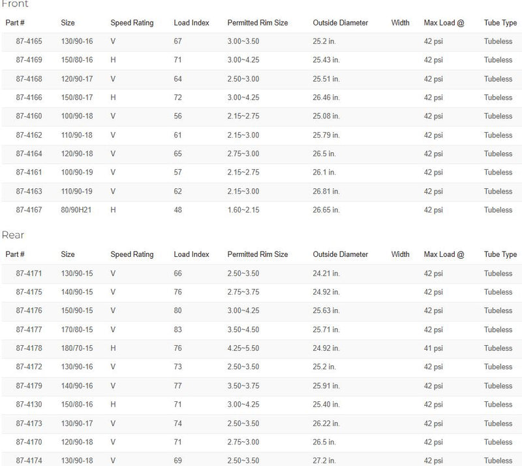Click the 170/80-15 size cell

(x=77, y=330)
